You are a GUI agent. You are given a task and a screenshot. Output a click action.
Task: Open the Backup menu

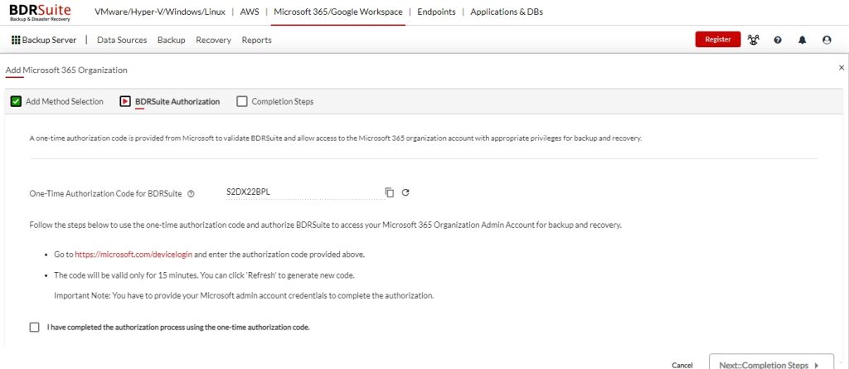171,40
